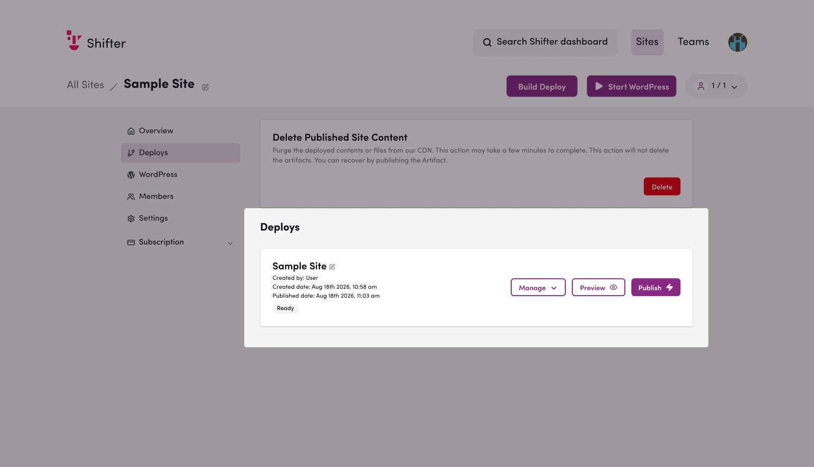
Task: Open Members in the sidebar
Action: point(181,197)
